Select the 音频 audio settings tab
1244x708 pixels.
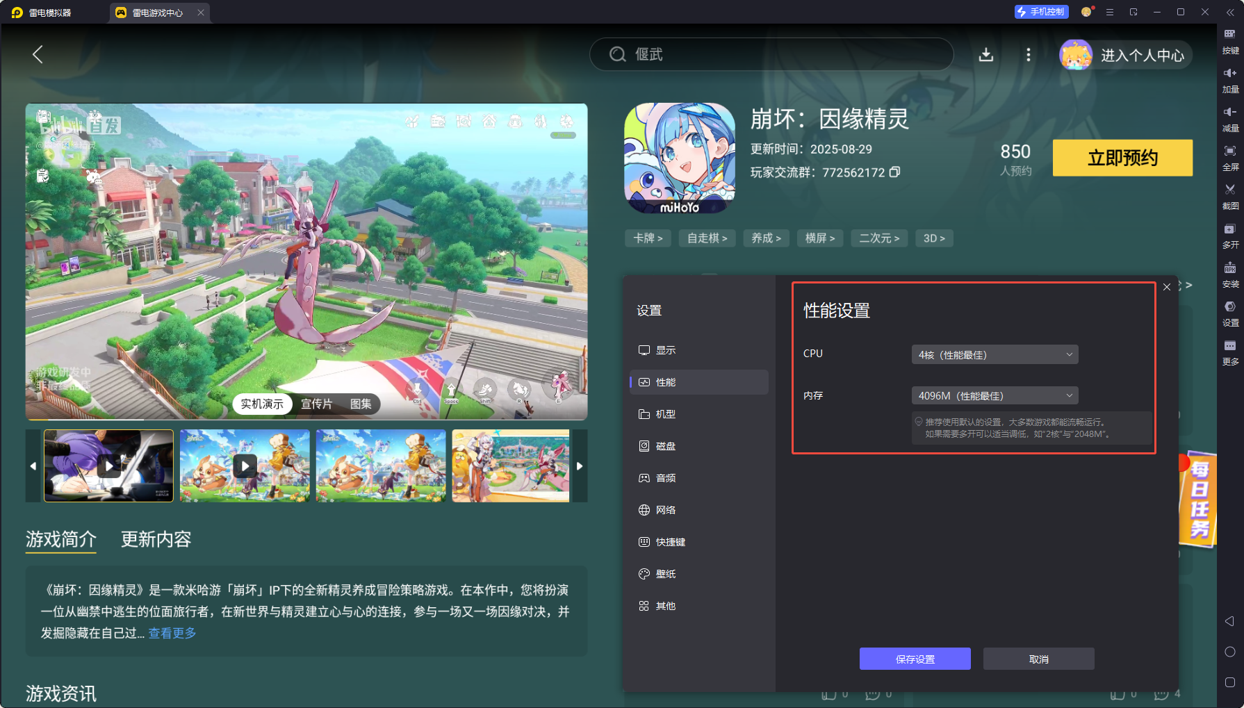699,478
